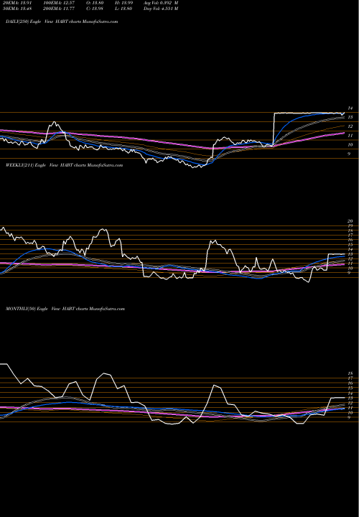Viewport: 359px width, 517px height.
Task: Click the 14 axis label on the daily chart
Action: (x=350, y=108)
